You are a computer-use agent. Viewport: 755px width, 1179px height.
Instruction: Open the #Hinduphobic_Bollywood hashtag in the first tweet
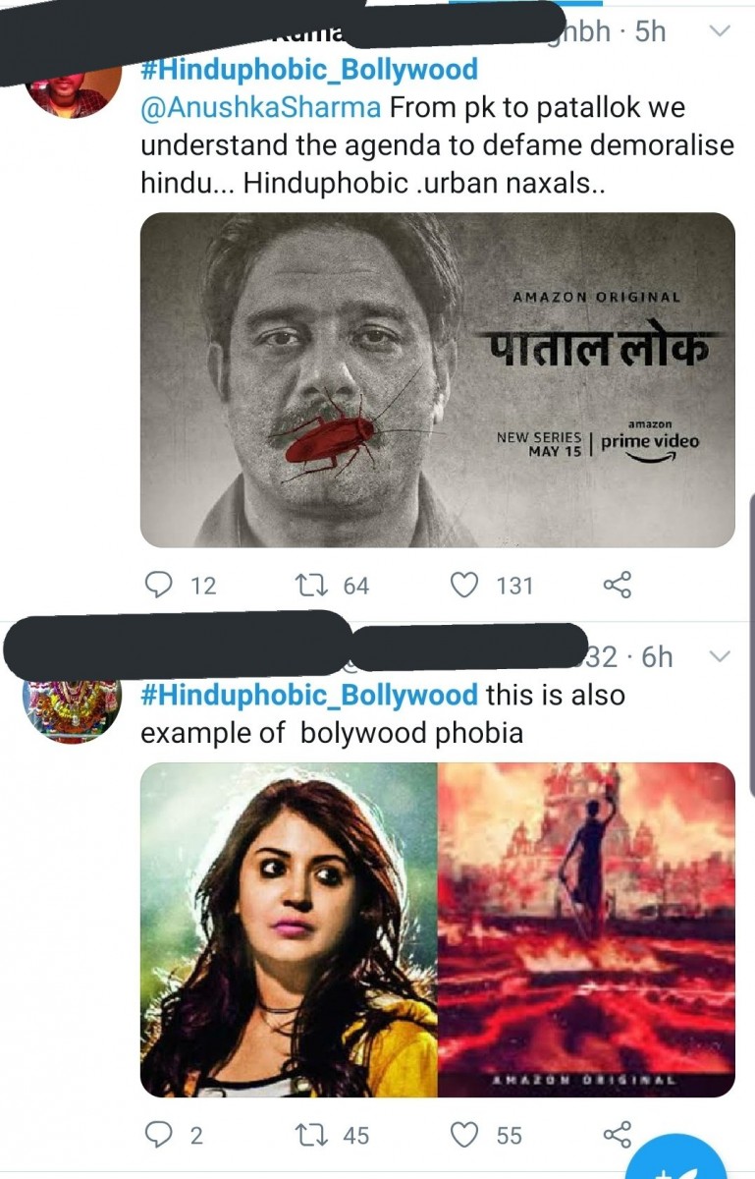point(309,70)
